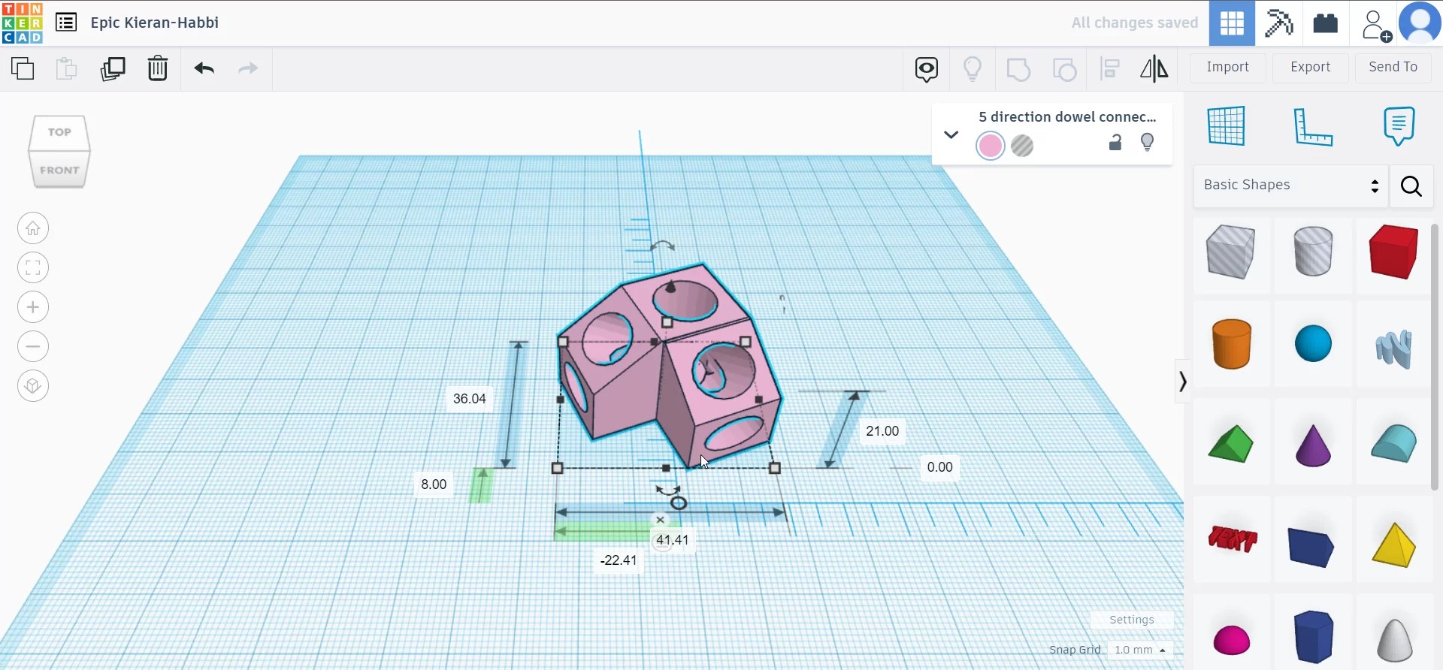Edit the 41.41 dimension value
This screenshot has width=1443, height=670.
point(672,540)
